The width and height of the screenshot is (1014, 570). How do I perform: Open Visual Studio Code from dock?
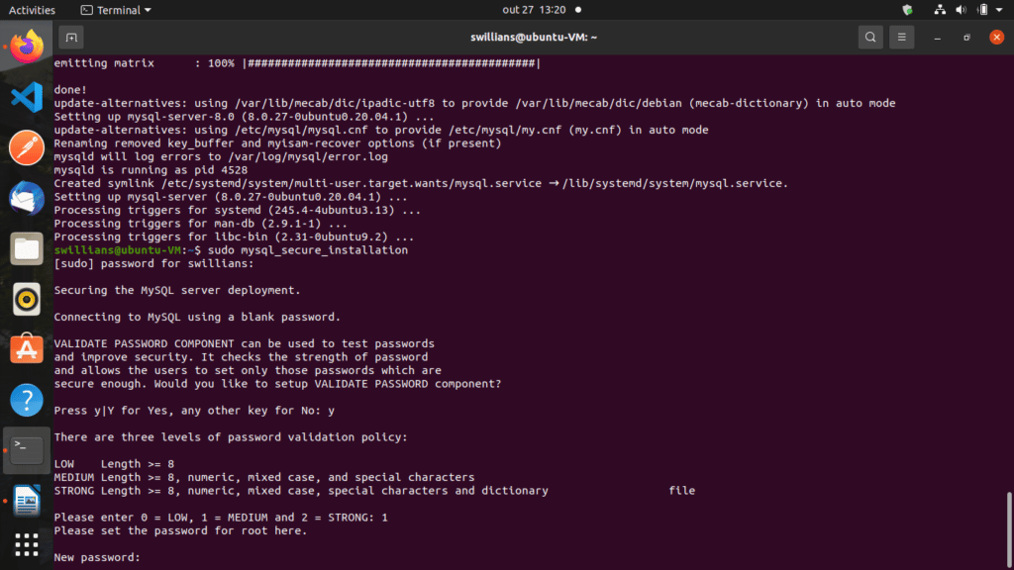pos(27,96)
